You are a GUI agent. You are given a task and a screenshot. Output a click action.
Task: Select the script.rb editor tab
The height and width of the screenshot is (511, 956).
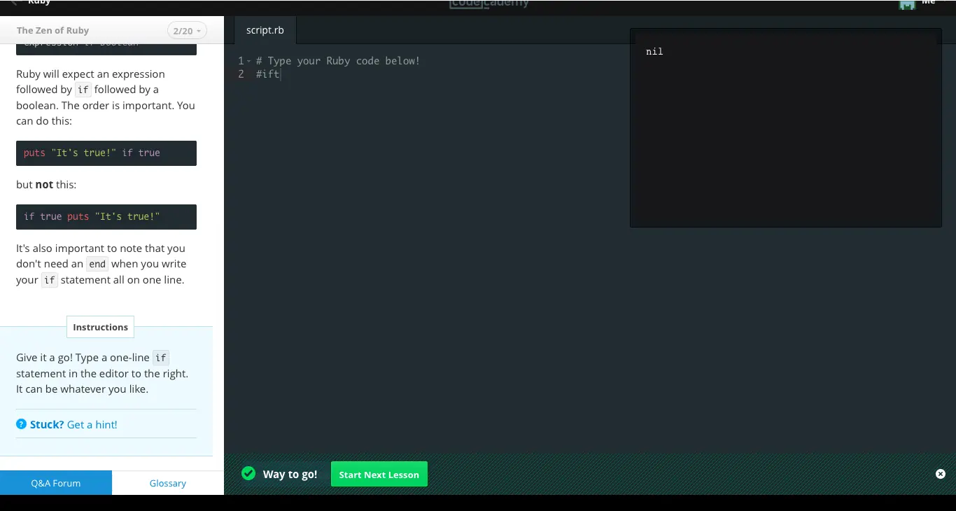(265, 31)
